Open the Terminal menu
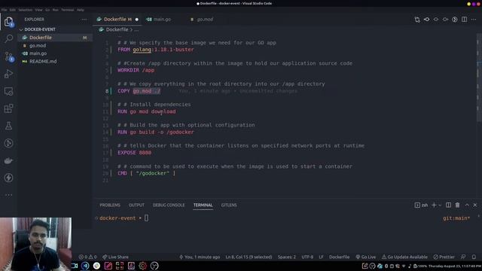The image size is (482, 271). pyautogui.click(x=67, y=10)
